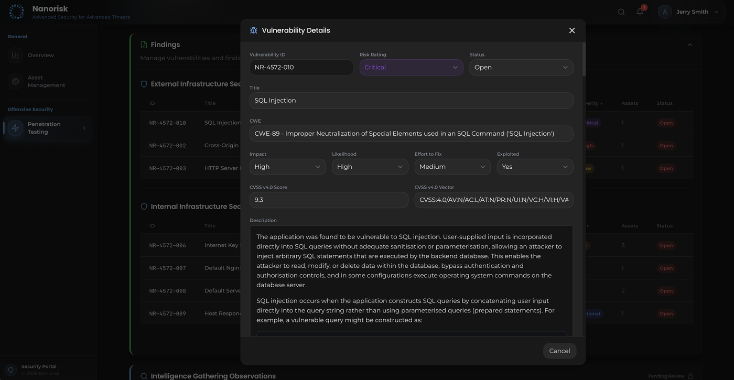Click the notification bell icon
The width and height of the screenshot is (734, 380).
pos(639,11)
